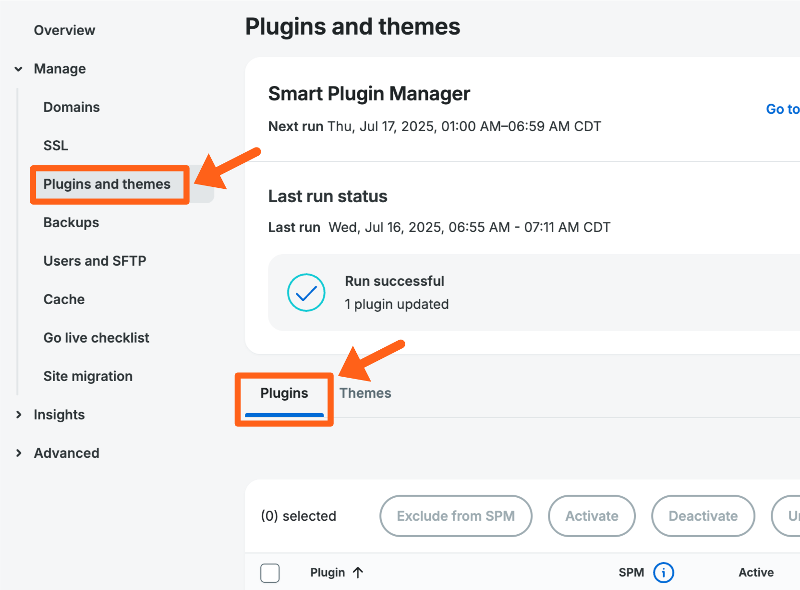The height and width of the screenshot is (590, 800).
Task: Select the Plugins tab
Action: pos(284,393)
